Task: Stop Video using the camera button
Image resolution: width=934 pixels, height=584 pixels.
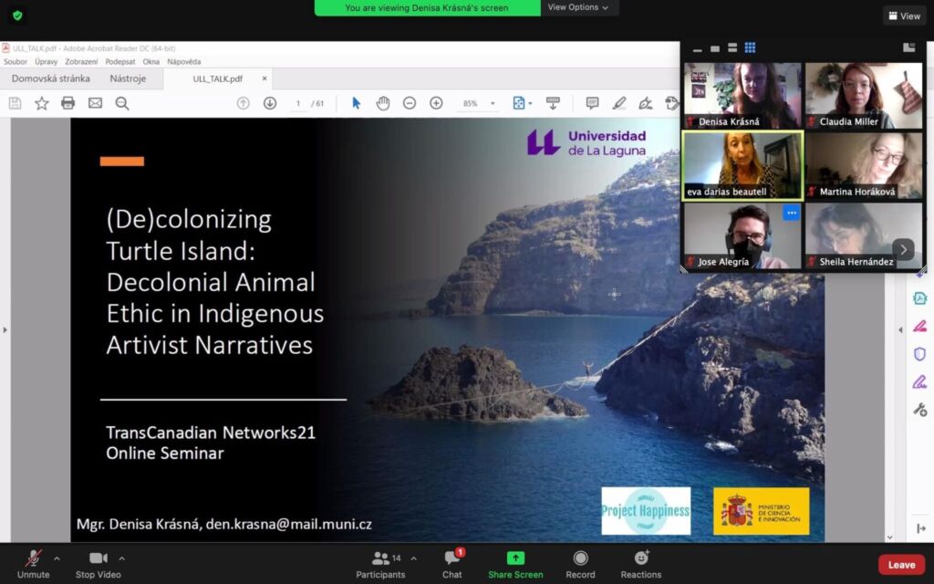Action: [98, 558]
